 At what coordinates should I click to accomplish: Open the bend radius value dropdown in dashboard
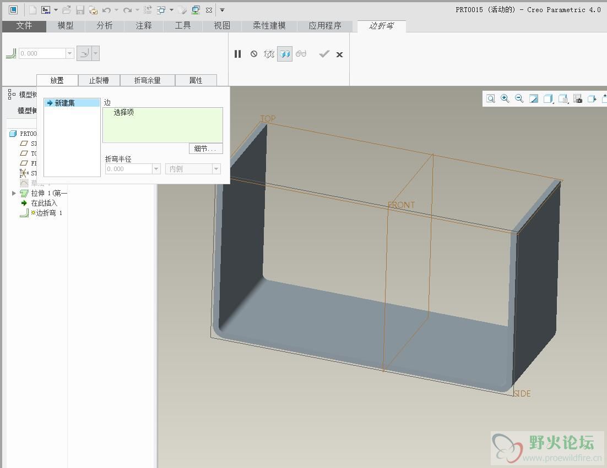pos(70,53)
